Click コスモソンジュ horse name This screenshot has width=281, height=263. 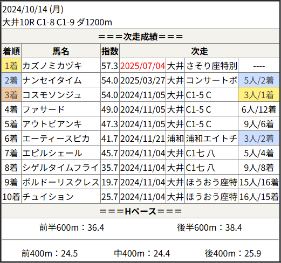point(52,95)
